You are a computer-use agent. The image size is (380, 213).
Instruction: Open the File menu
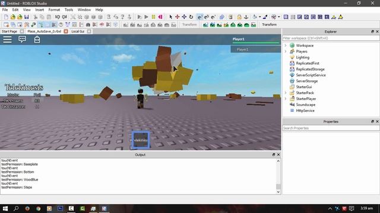pyautogui.click(x=5, y=9)
